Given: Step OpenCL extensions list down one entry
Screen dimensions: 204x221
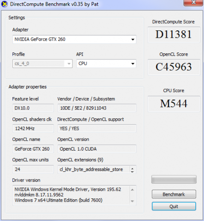Looking at the screenshot, I should tap(132, 172).
